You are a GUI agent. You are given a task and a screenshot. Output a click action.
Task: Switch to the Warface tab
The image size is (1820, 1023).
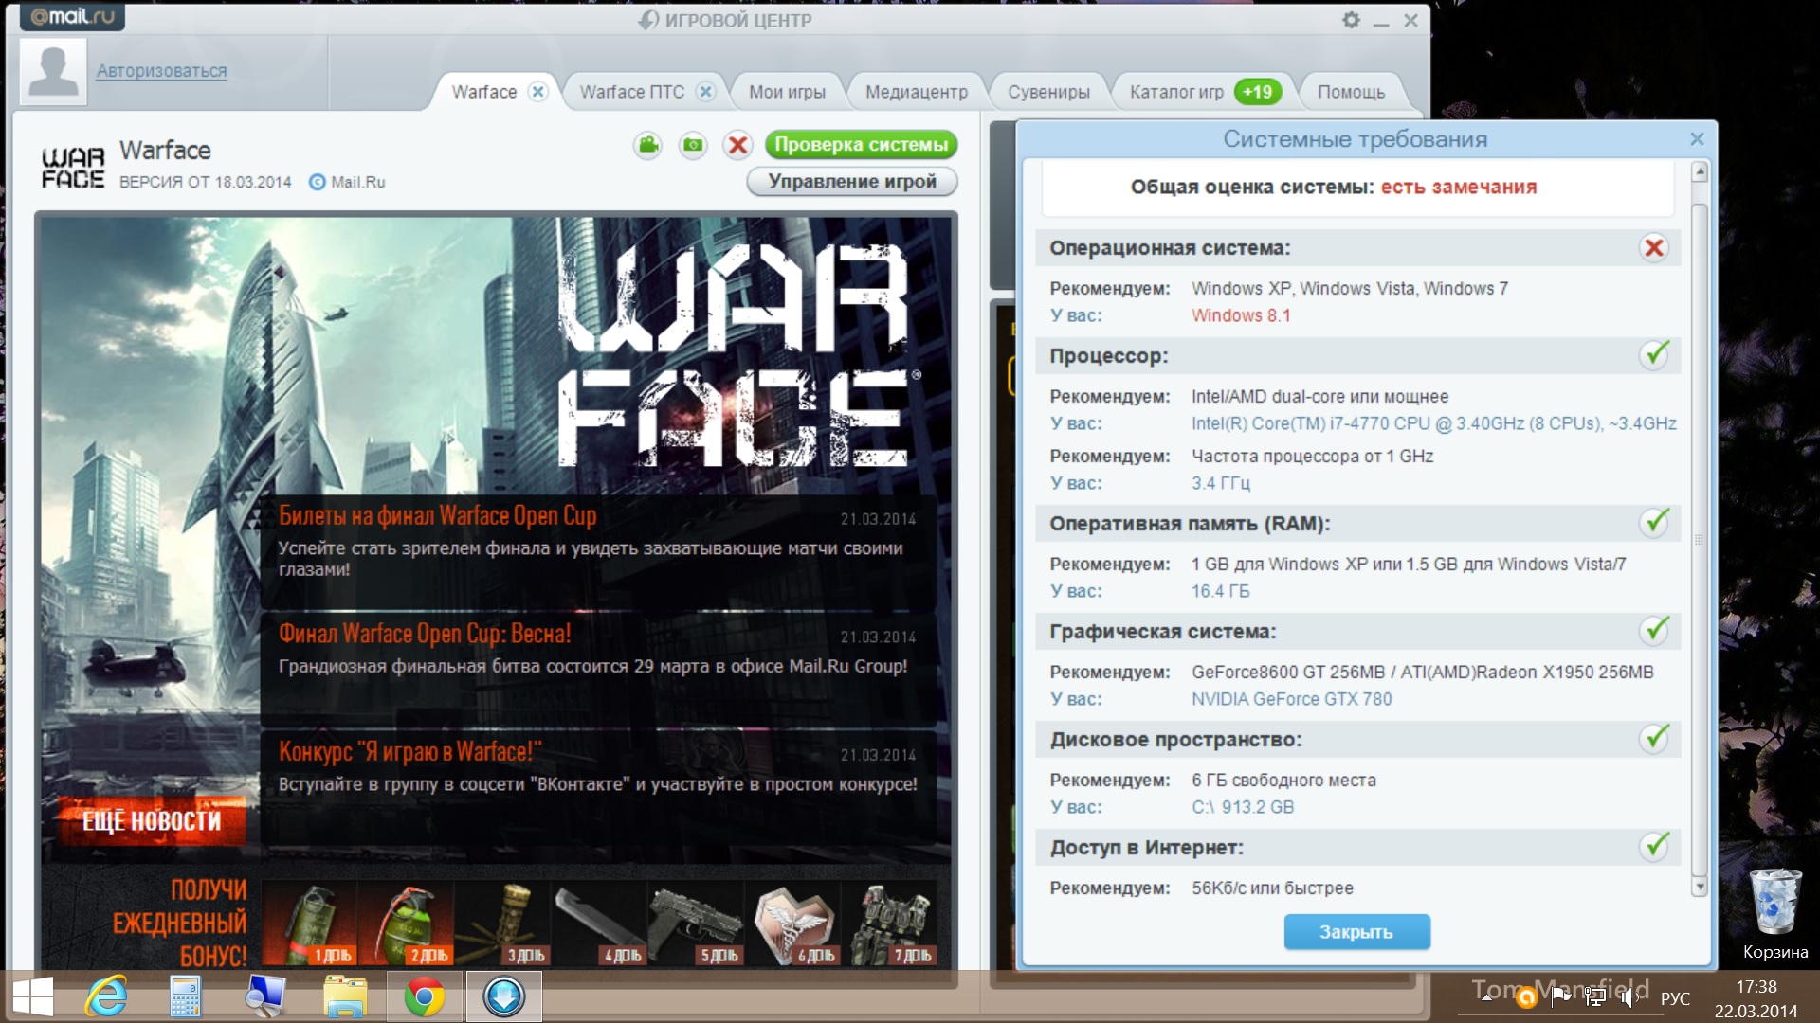click(483, 92)
